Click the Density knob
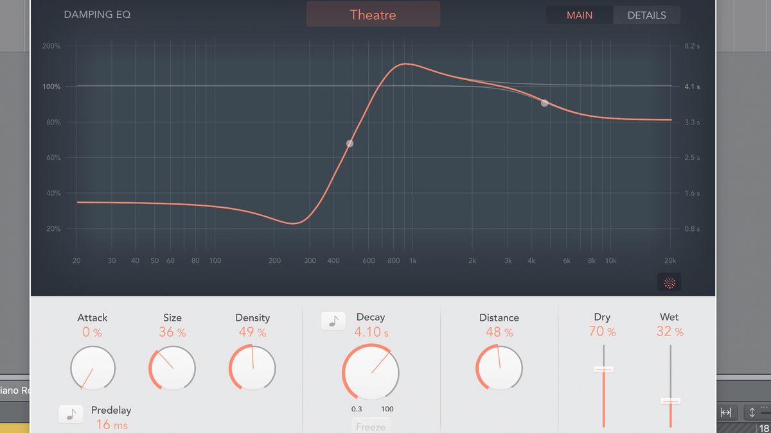 pos(252,368)
